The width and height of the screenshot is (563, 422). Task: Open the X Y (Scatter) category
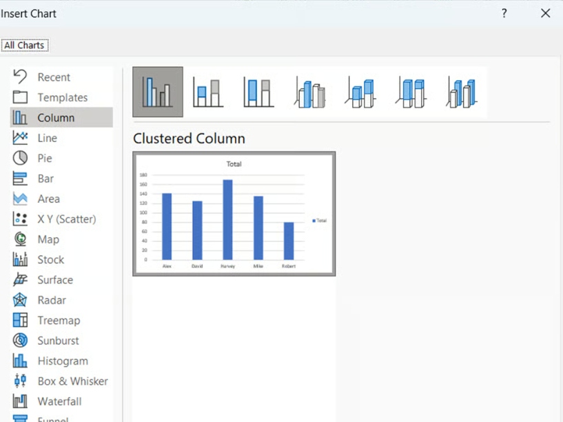pyautogui.click(x=65, y=219)
